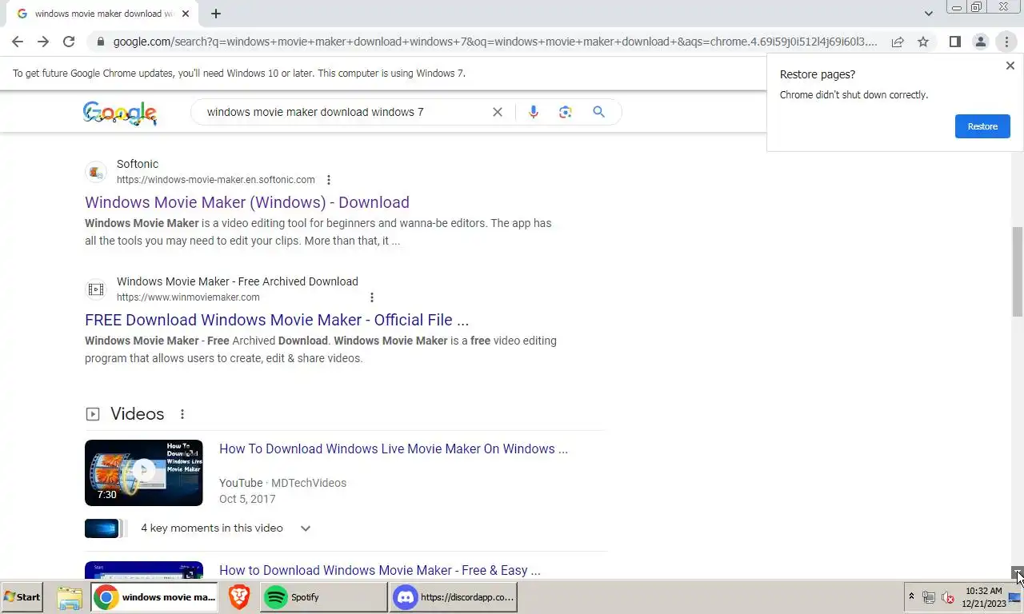Click winmoviemaker site favicon
Screen dimensions: 1024x614
96,289
